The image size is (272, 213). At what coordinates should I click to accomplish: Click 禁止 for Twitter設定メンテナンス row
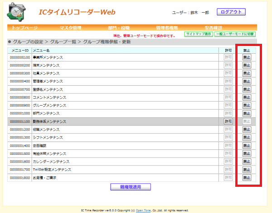pos(247,170)
